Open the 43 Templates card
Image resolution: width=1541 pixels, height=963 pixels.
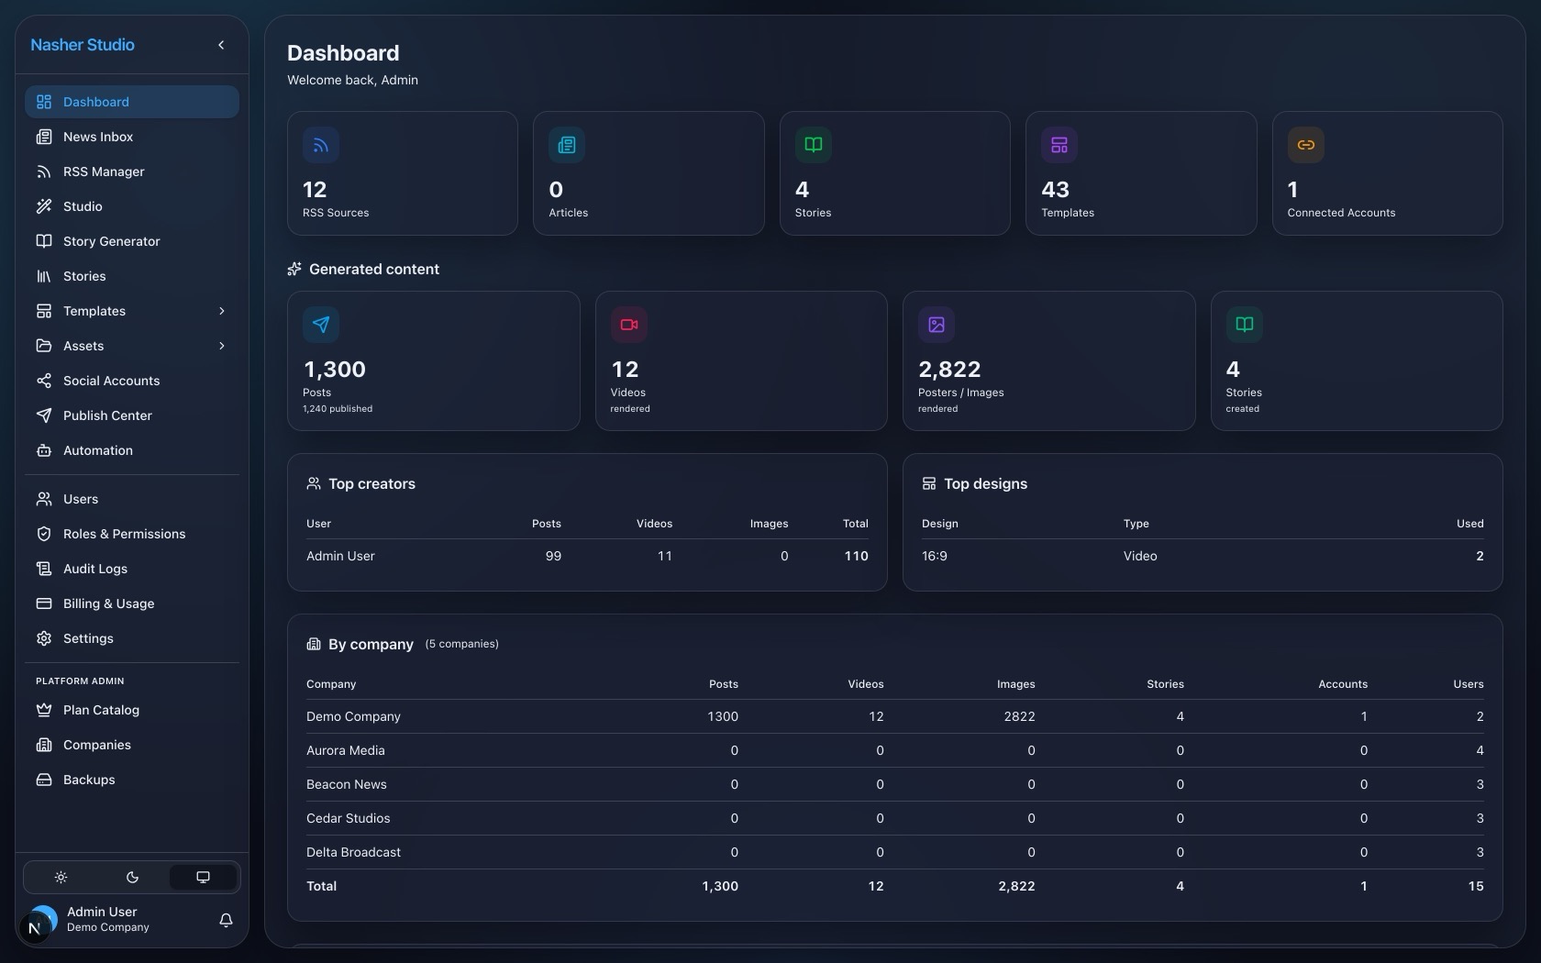click(x=1141, y=173)
